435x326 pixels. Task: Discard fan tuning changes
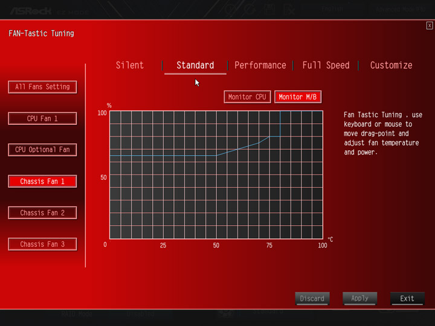(312, 299)
